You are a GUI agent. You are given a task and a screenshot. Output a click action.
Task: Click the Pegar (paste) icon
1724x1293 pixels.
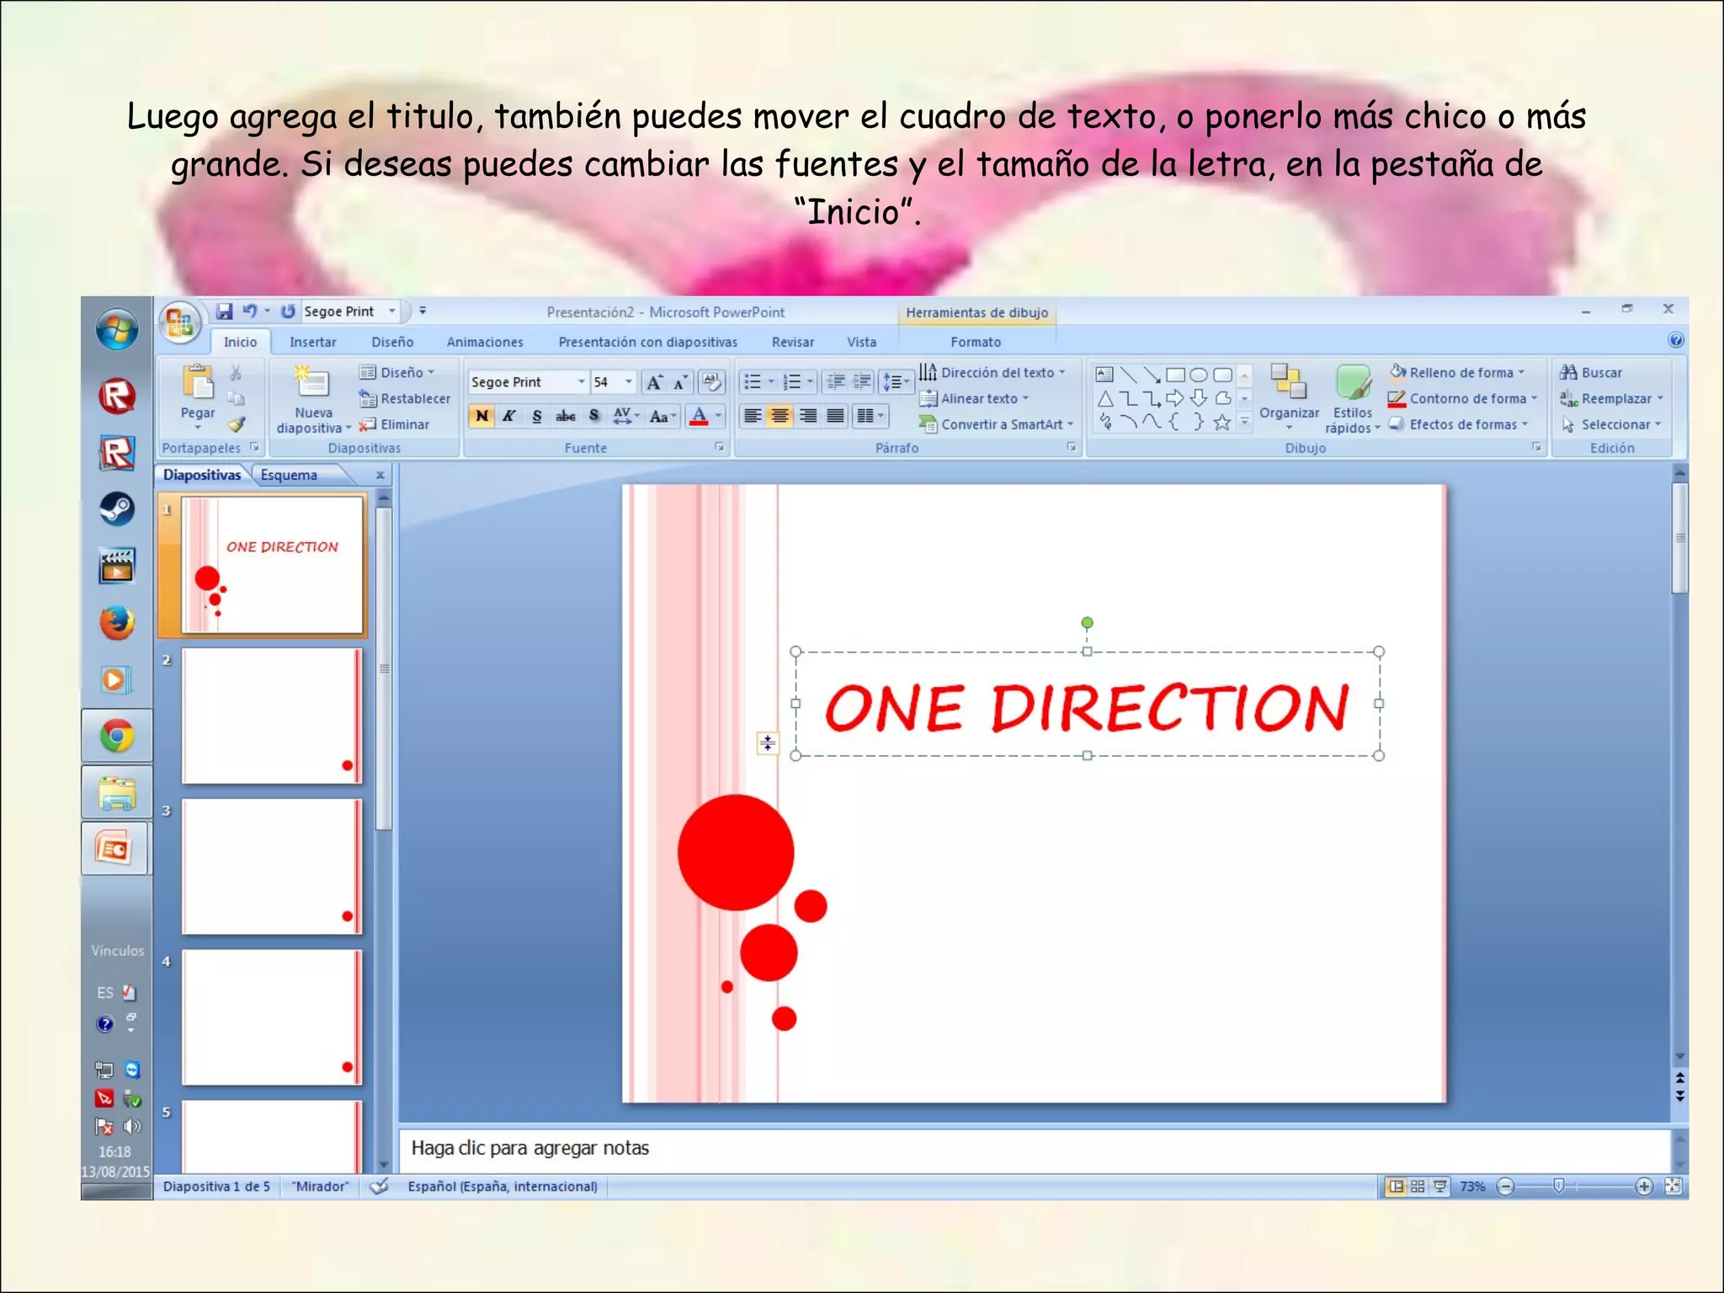coord(198,384)
